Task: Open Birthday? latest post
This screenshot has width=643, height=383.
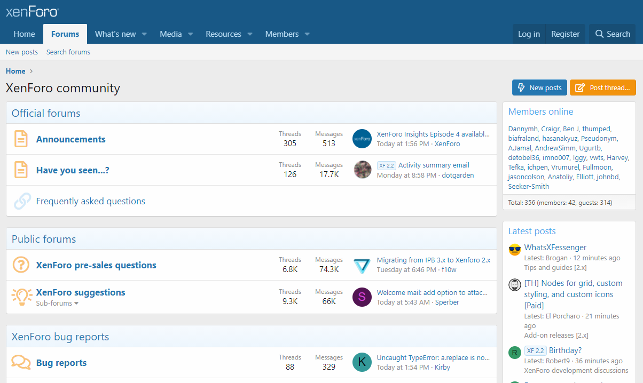Action: (566, 350)
